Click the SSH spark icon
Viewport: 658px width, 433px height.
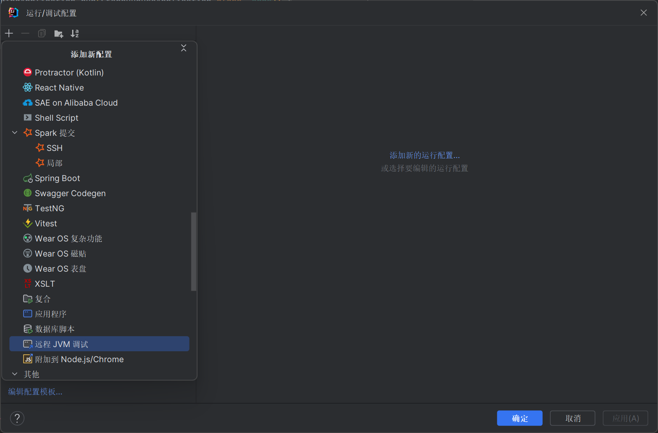pos(40,148)
